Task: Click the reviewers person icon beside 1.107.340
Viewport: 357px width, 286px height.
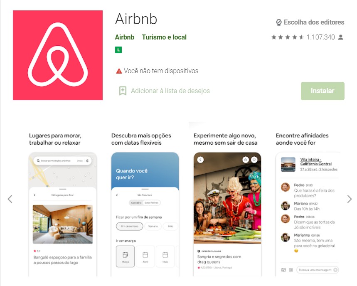Action: tap(341, 37)
